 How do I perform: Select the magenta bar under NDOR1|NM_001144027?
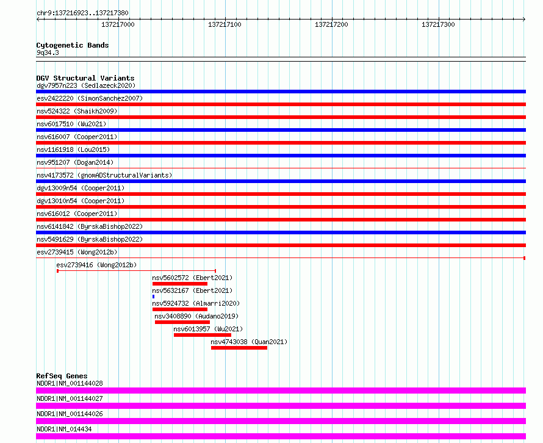point(281,406)
